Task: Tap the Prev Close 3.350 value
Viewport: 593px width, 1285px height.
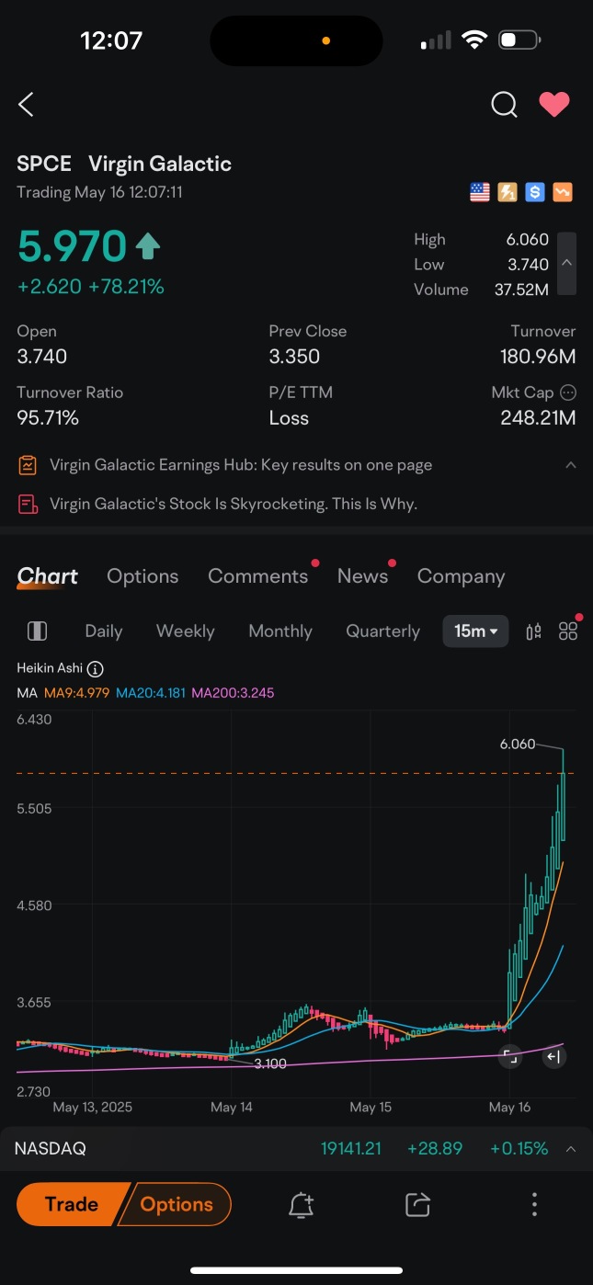Action: (294, 357)
